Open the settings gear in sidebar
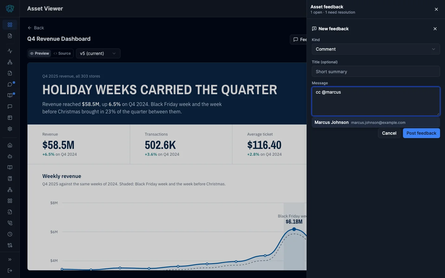The image size is (445, 278). [10, 129]
